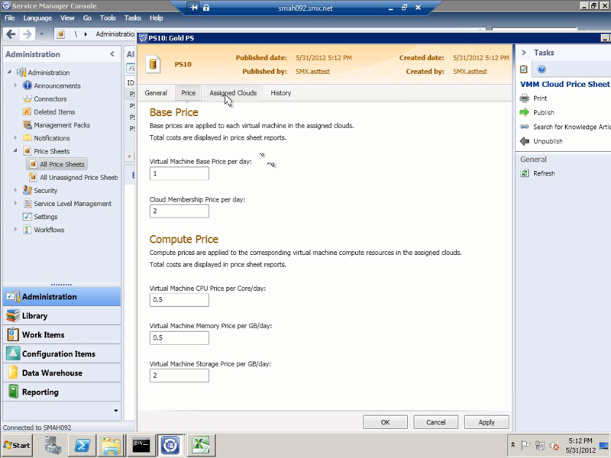Click the blue help icon in Tasks pane
This screenshot has height=458, width=611.
coord(541,69)
